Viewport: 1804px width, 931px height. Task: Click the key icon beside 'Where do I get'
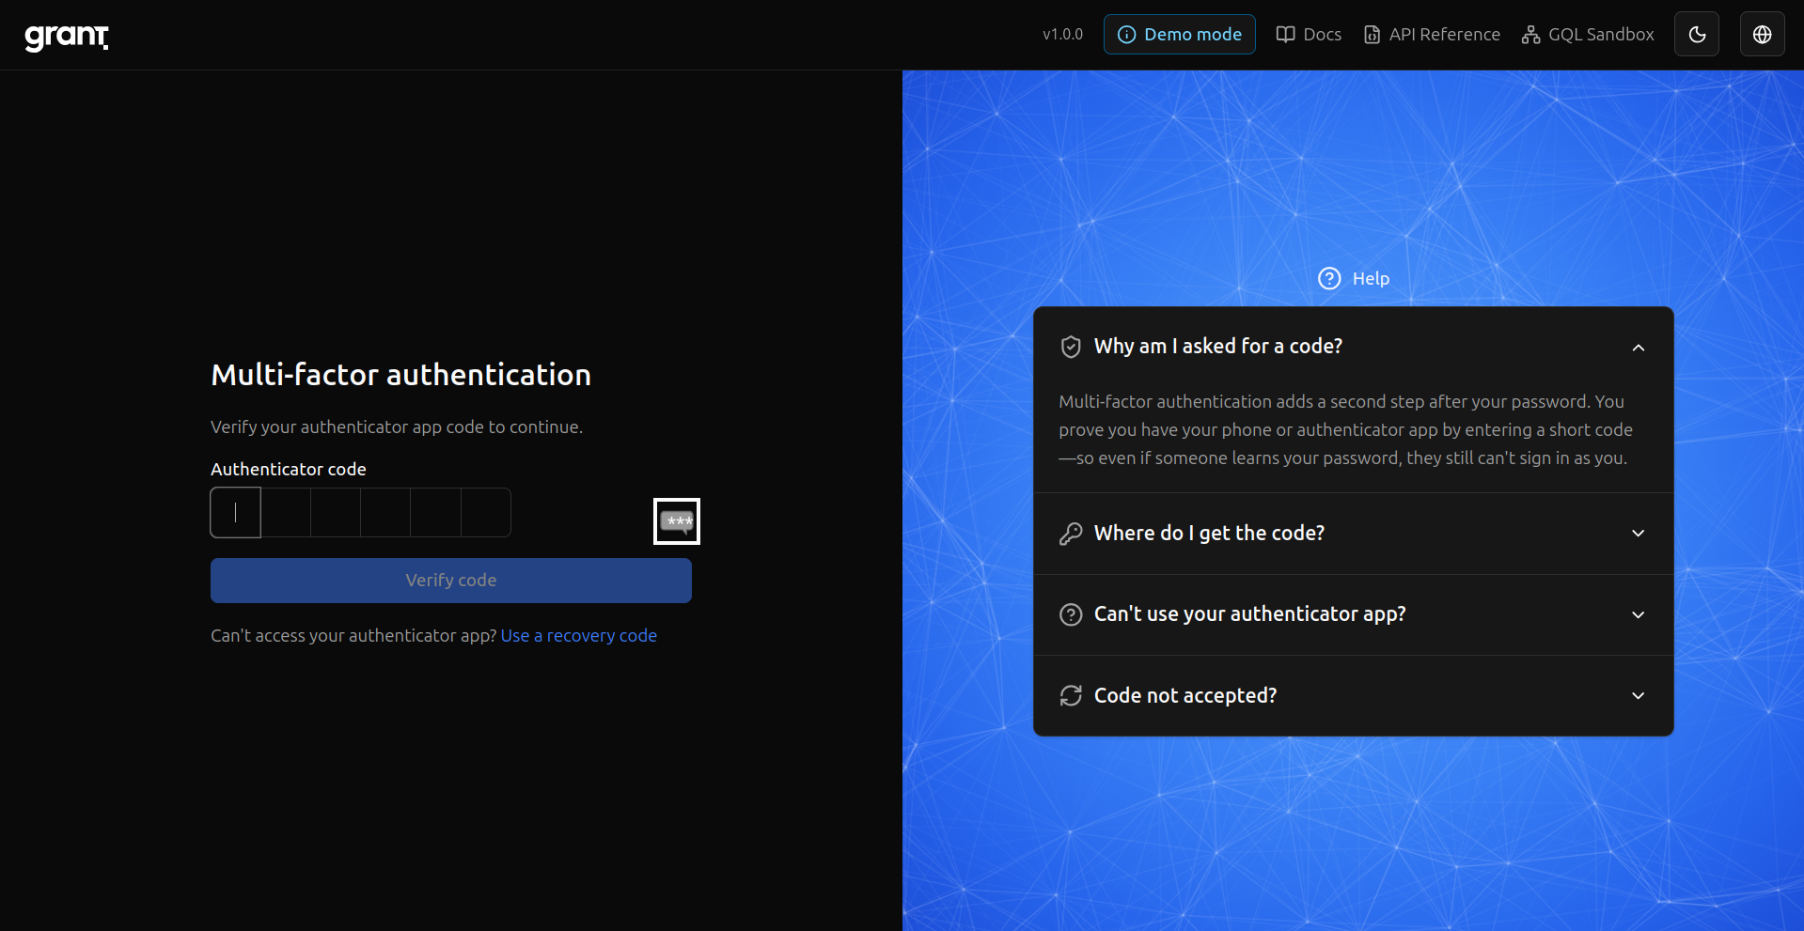[x=1071, y=534]
